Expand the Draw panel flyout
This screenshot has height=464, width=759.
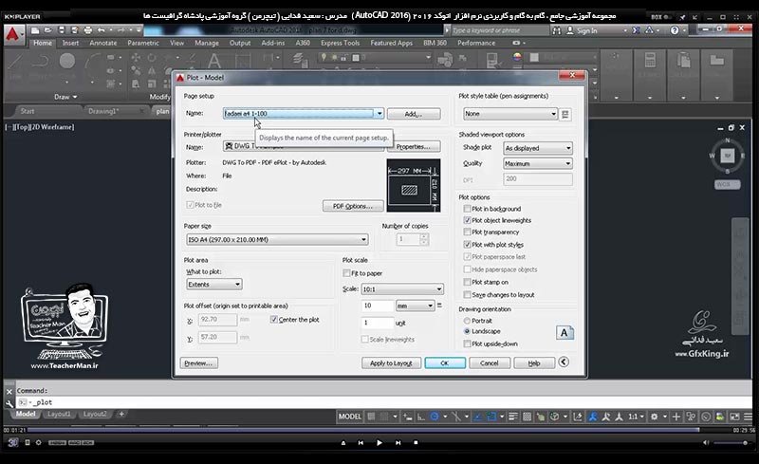65,97
